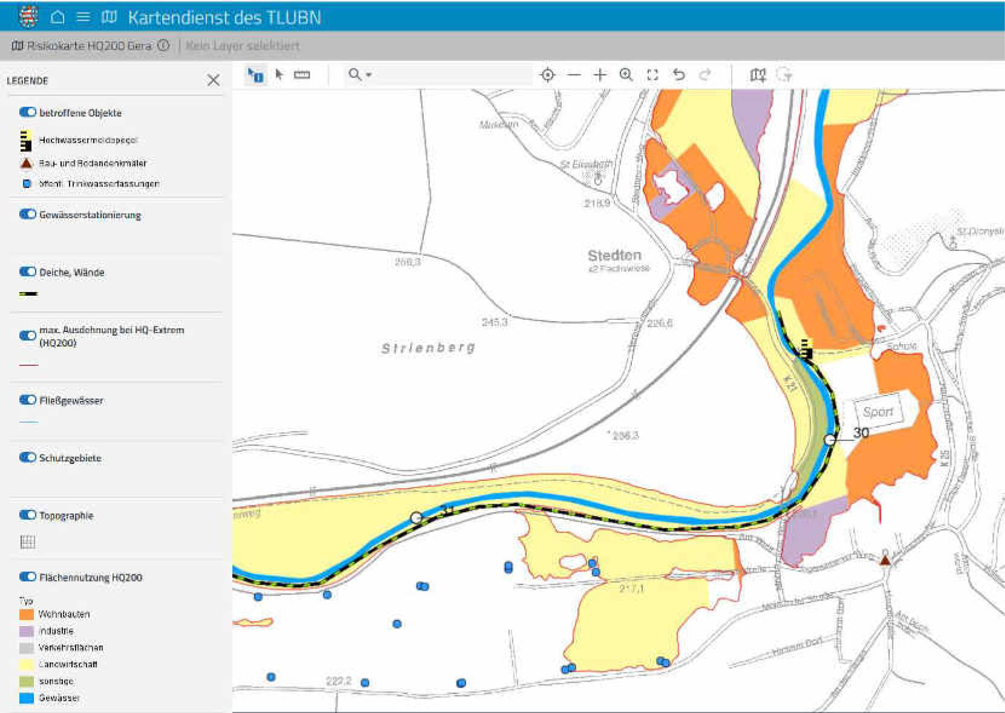The height and width of the screenshot is (713, 1005).
Task: Click the map icon beside Kartendienst title
Action: point(109,17)
